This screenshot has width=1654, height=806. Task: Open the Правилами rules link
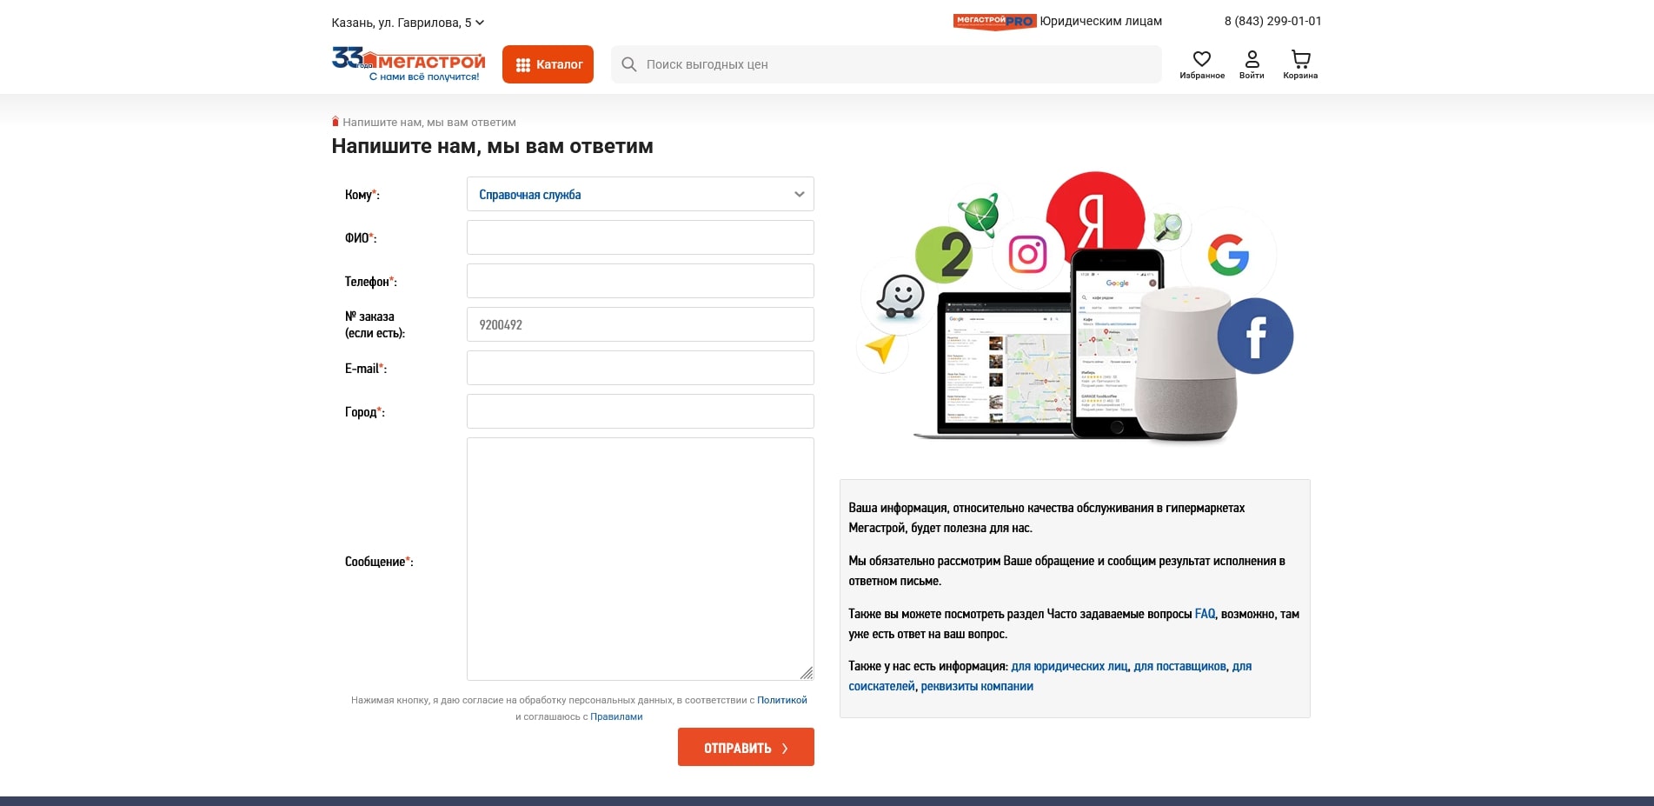click(x=616, y=716)
